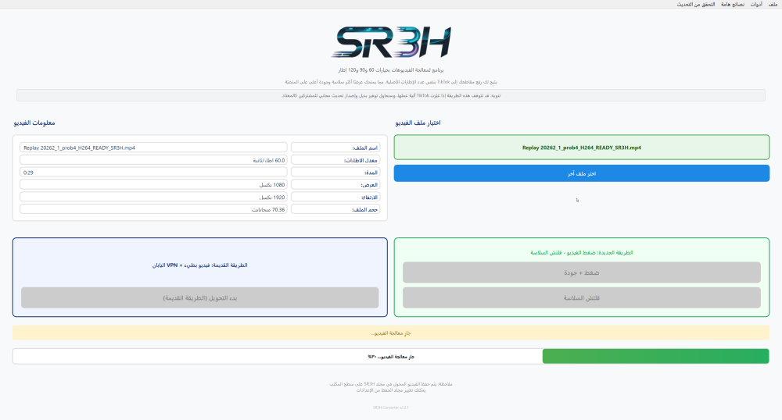Image resolution: width=782 pixels, height=420 pixels.
Task: Click the green selected file name box
Action: [582, 148]
